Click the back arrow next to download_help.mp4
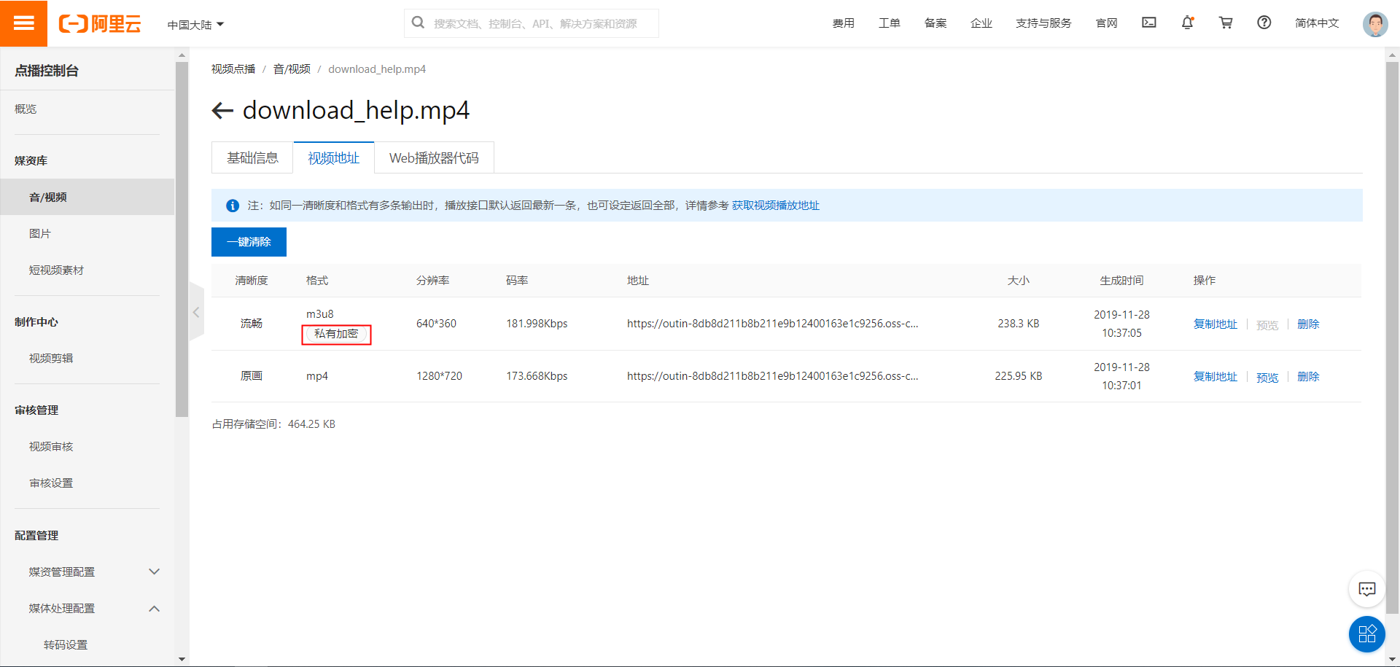 222,110
